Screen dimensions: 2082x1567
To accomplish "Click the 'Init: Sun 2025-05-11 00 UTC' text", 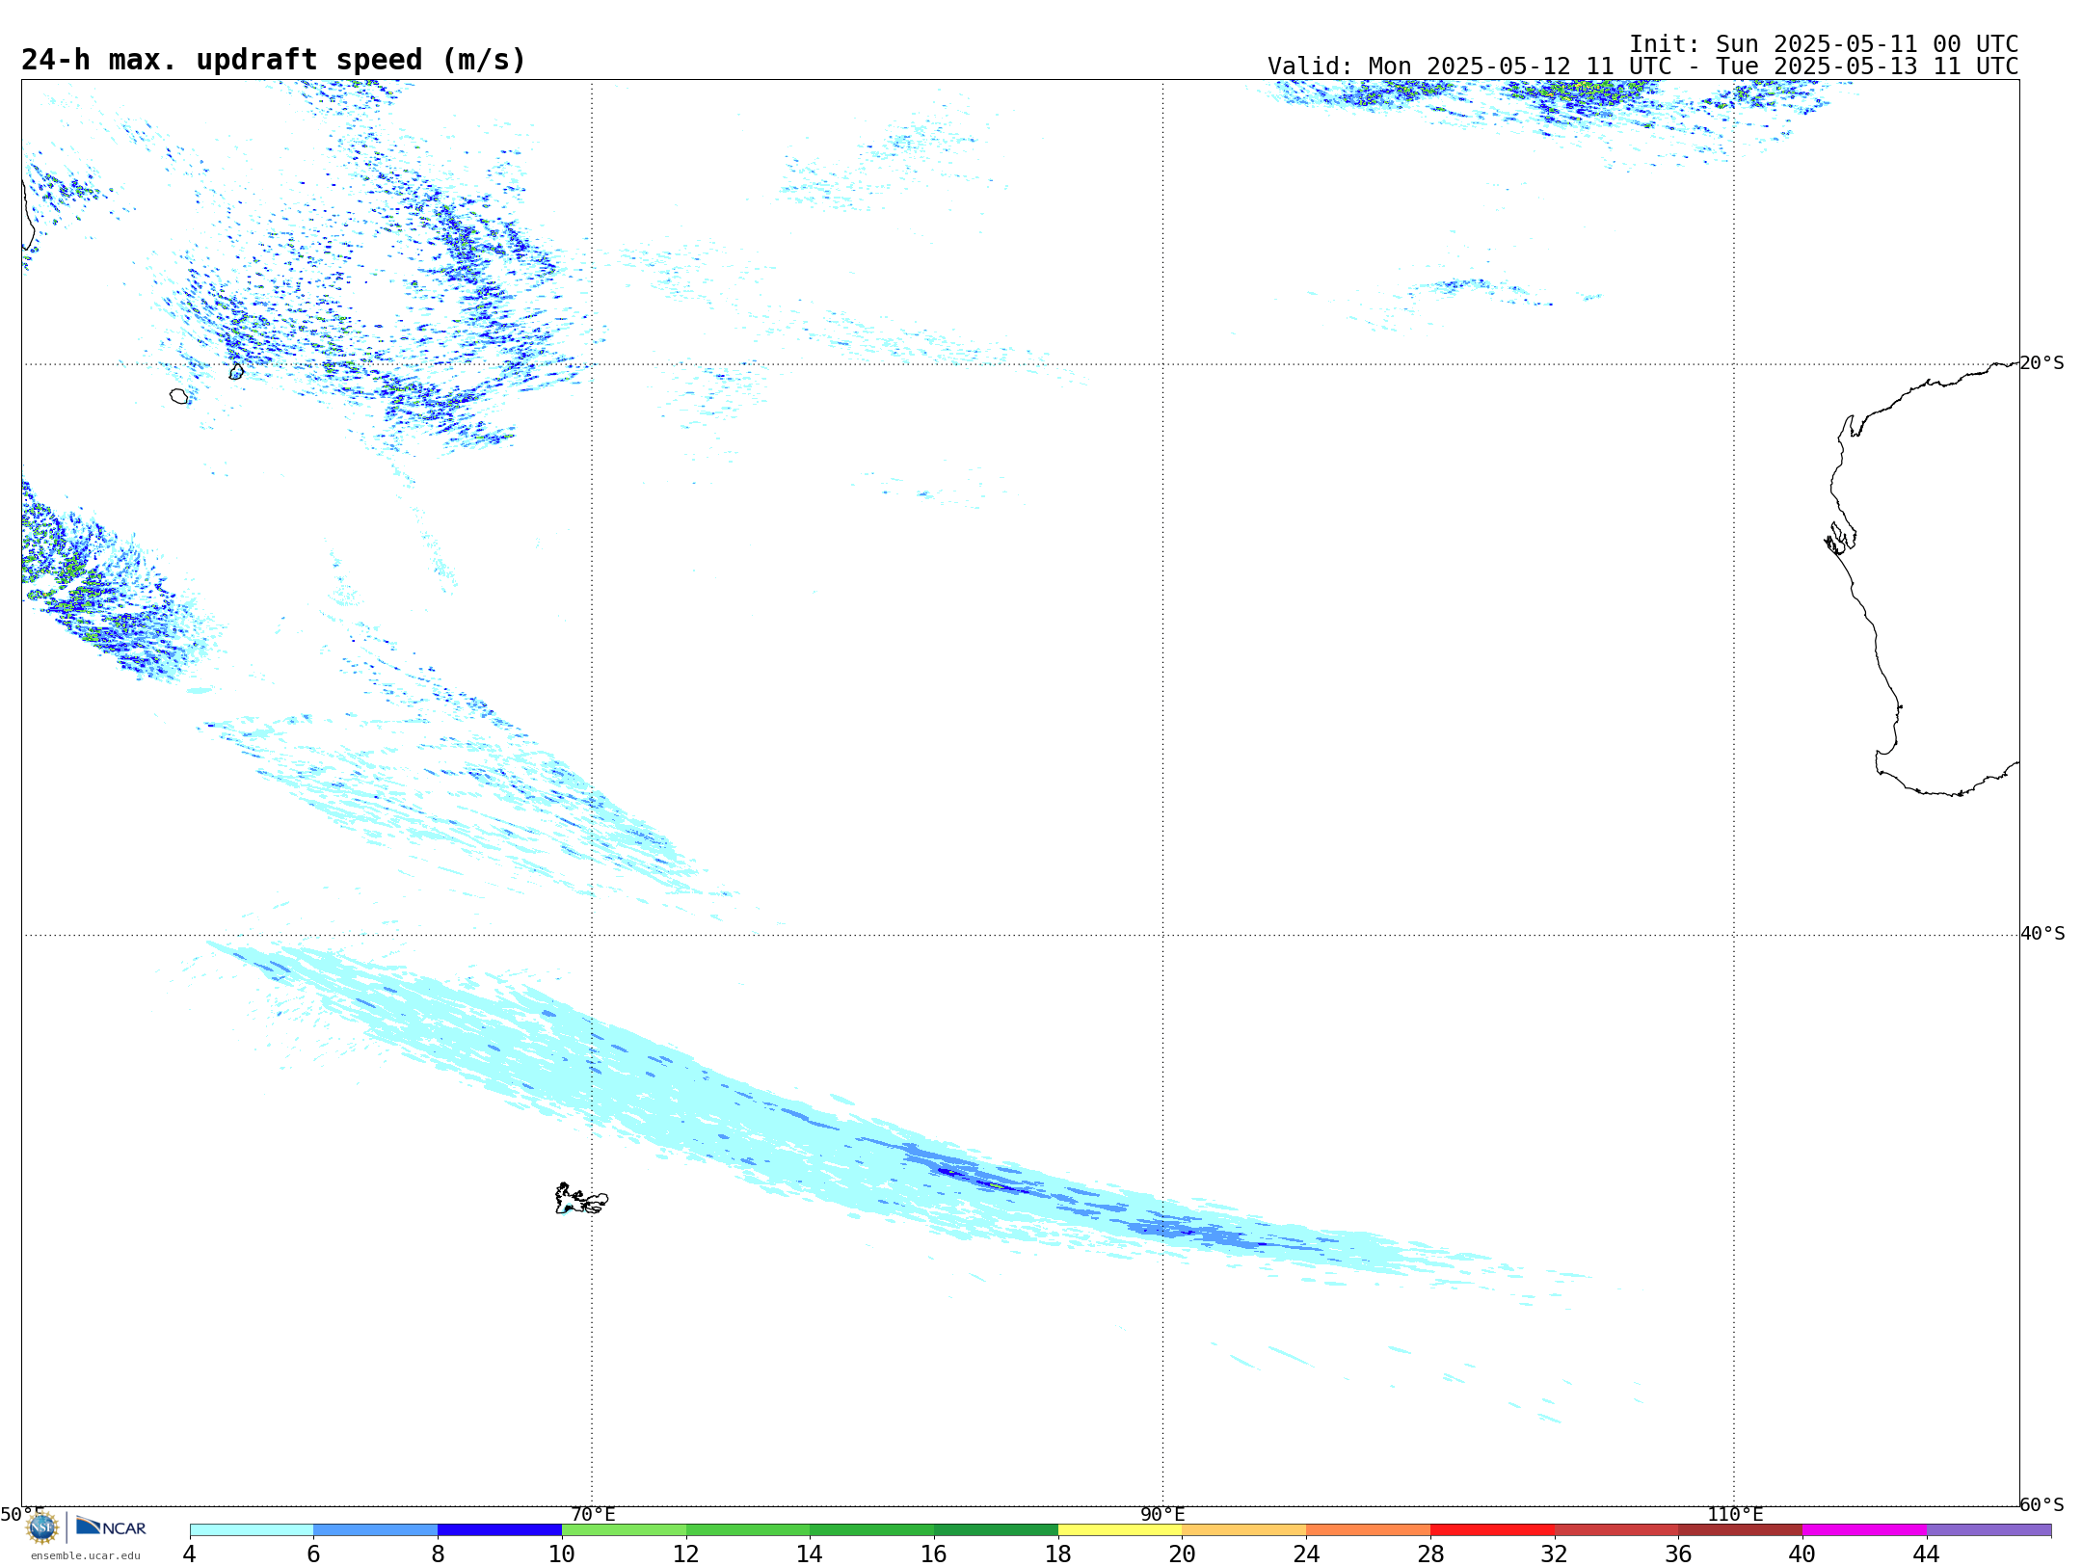I will (x=1824, y=44).
